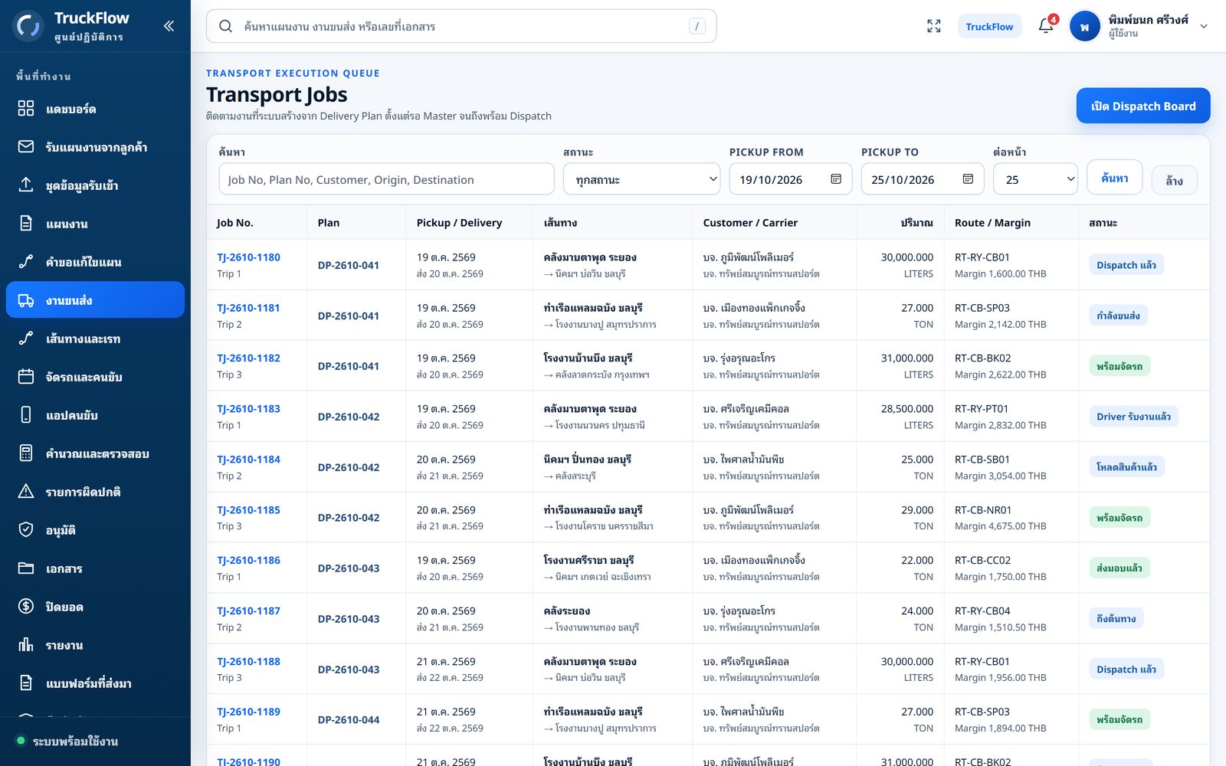Click the TruckFlow chip in the header
Viewport: 1226px width, 766px height.
[989, 26]
